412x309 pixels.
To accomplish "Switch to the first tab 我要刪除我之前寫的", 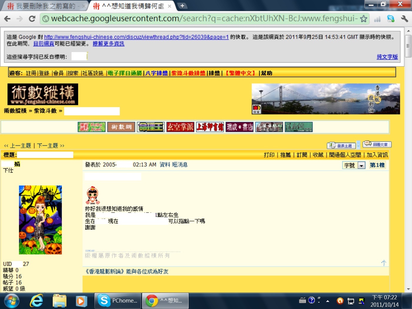I will [x=44, y=6].
